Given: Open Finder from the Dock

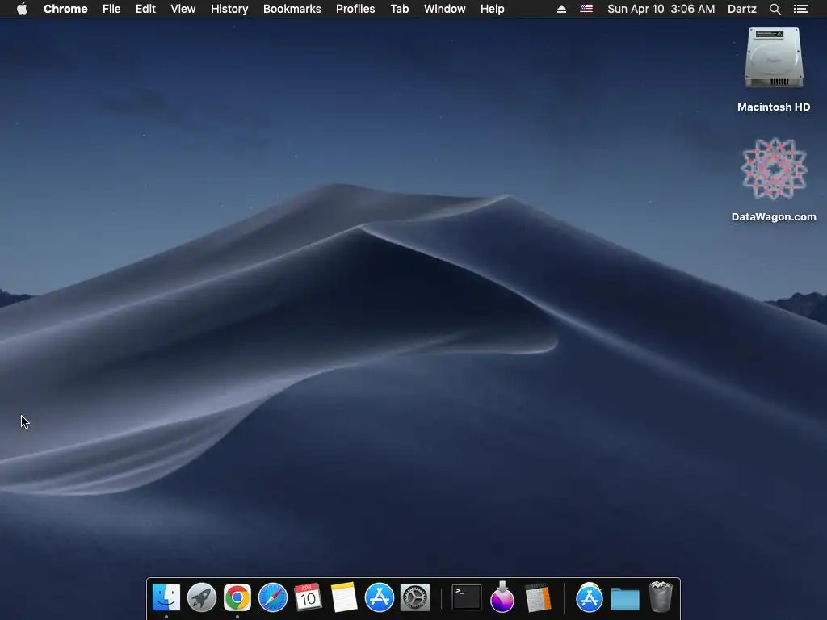Looking at the screenshot, I should 166,598.
